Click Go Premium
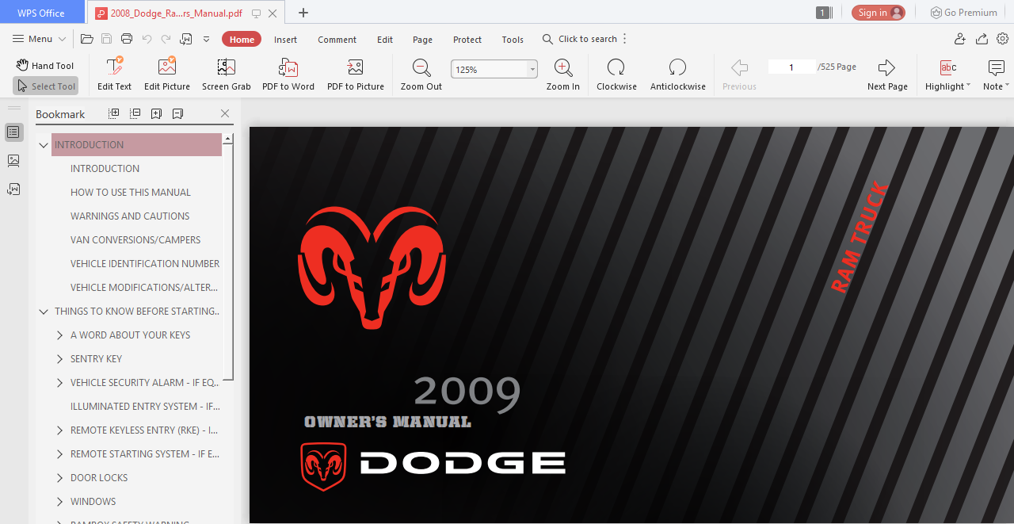 point(963,13)
